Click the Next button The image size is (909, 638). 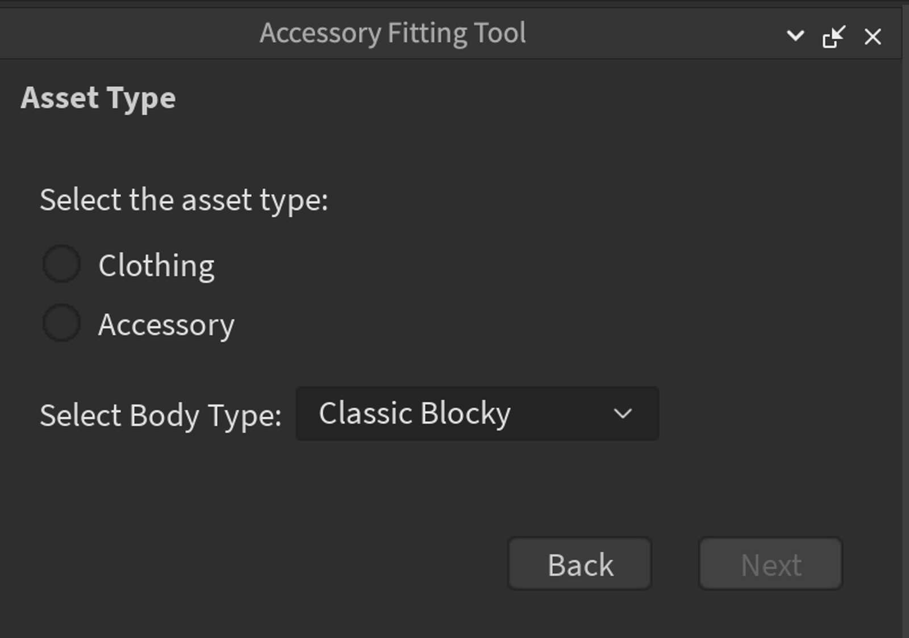click(770, 564)
